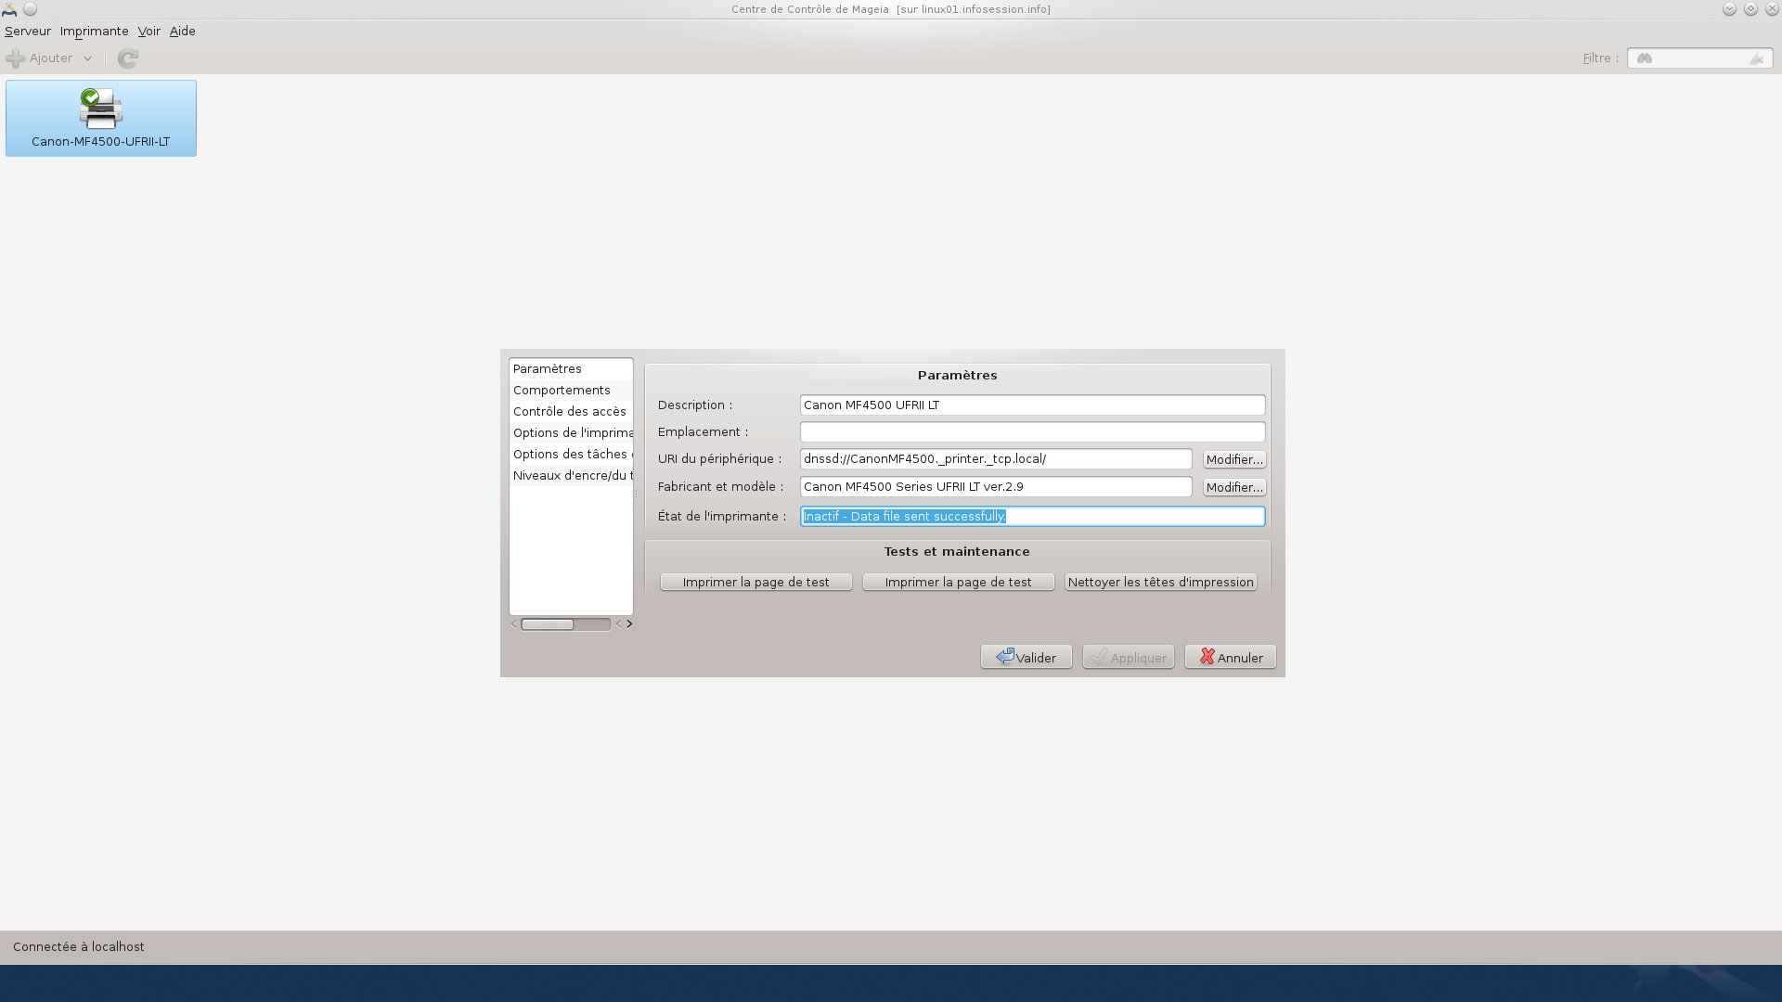Open the Serveur menu

tap(28, 31)
